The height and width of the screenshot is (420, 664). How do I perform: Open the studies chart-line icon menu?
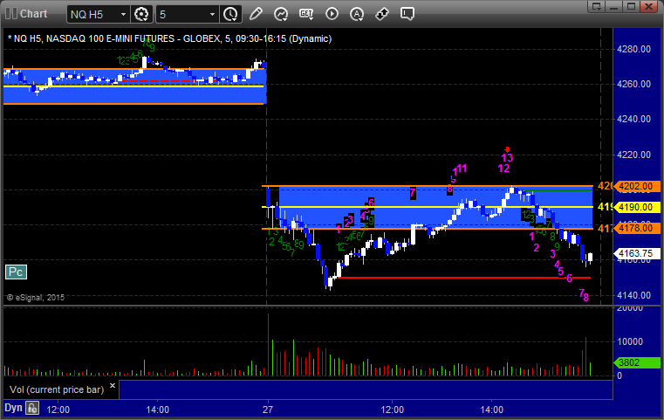(x=281, y=14)
